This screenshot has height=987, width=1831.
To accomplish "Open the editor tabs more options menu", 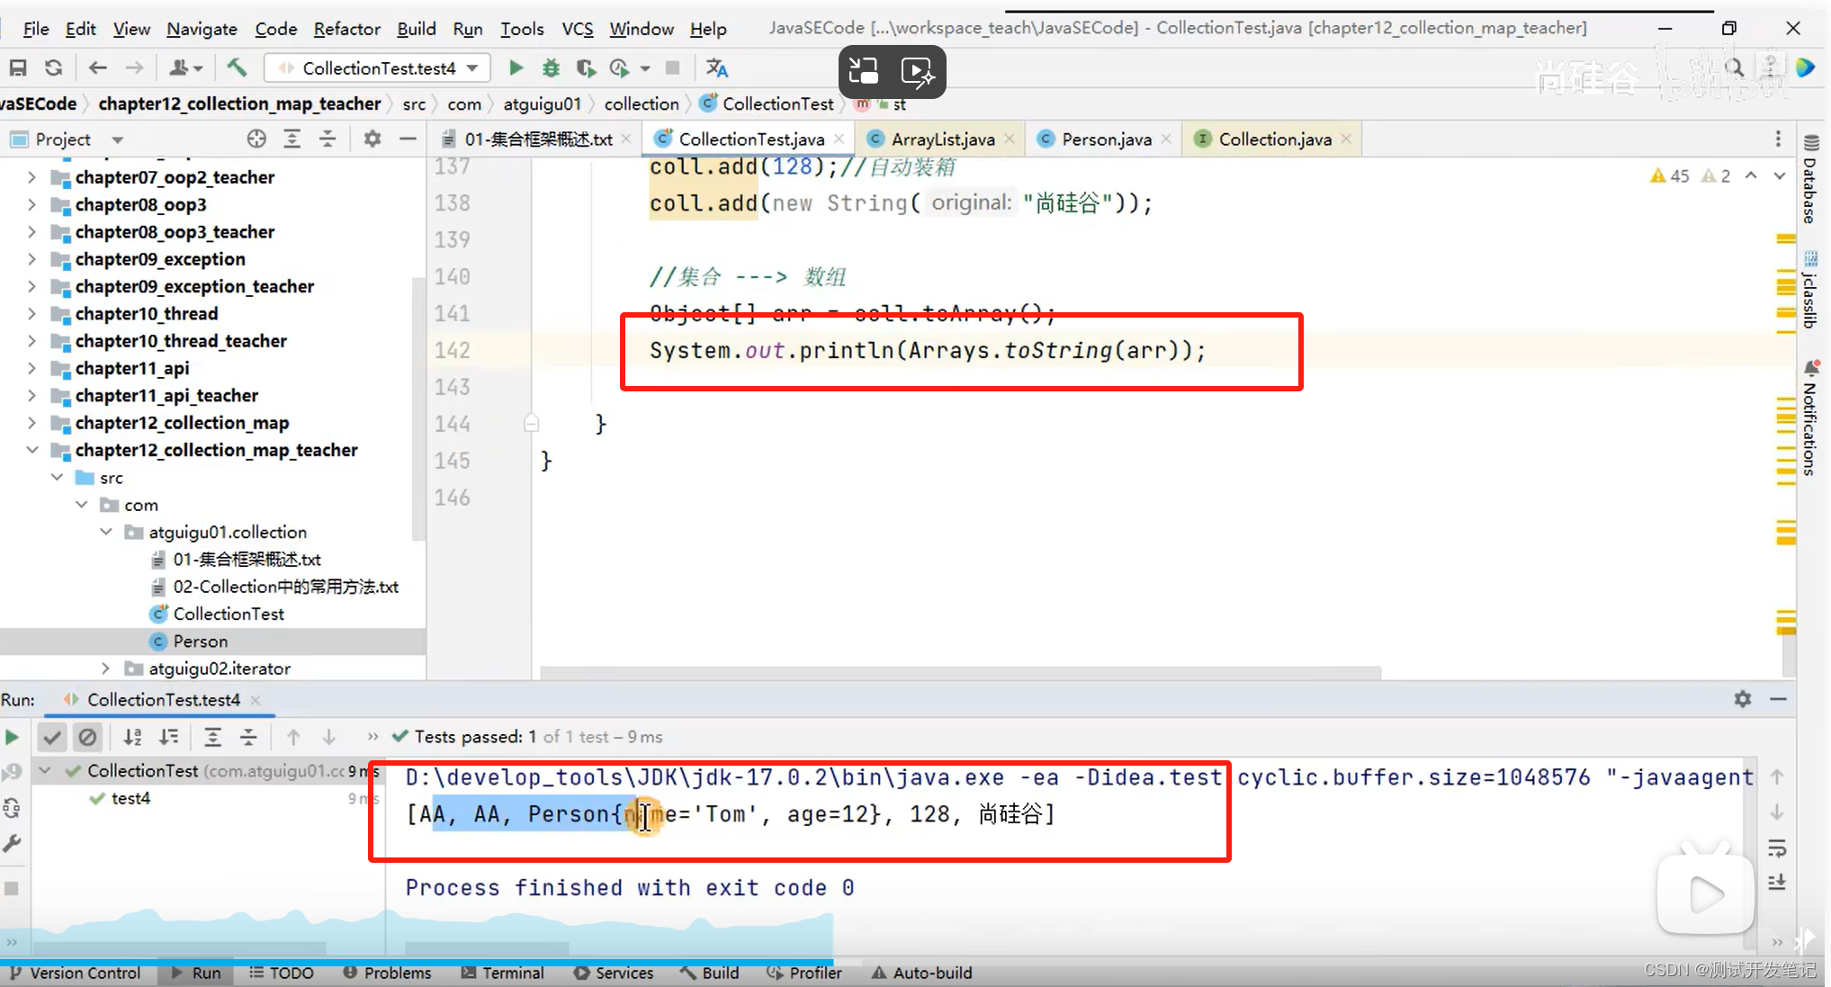I will (1777, 139).
